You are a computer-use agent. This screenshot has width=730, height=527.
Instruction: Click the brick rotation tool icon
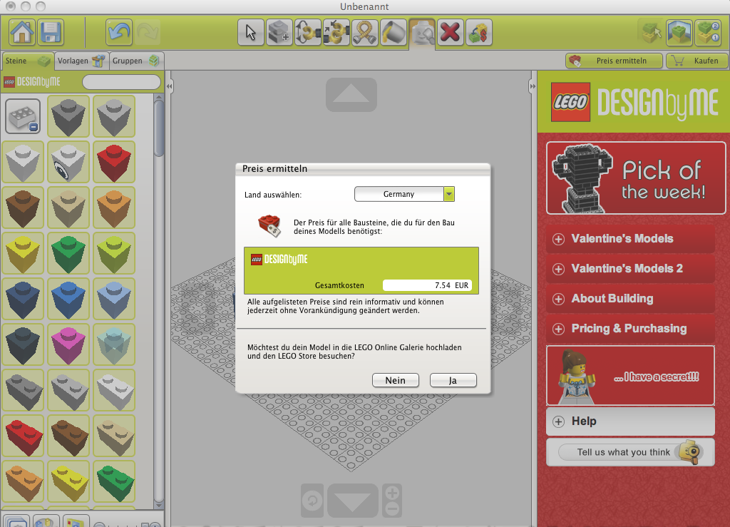click(308, 32)
